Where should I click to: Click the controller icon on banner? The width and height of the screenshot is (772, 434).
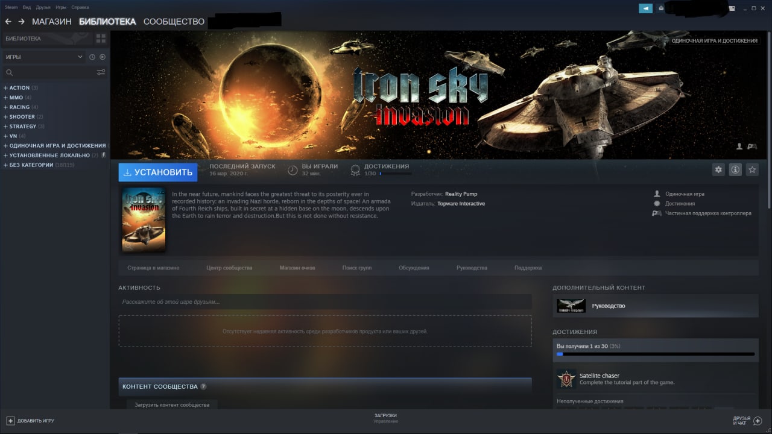pos(752,146)
